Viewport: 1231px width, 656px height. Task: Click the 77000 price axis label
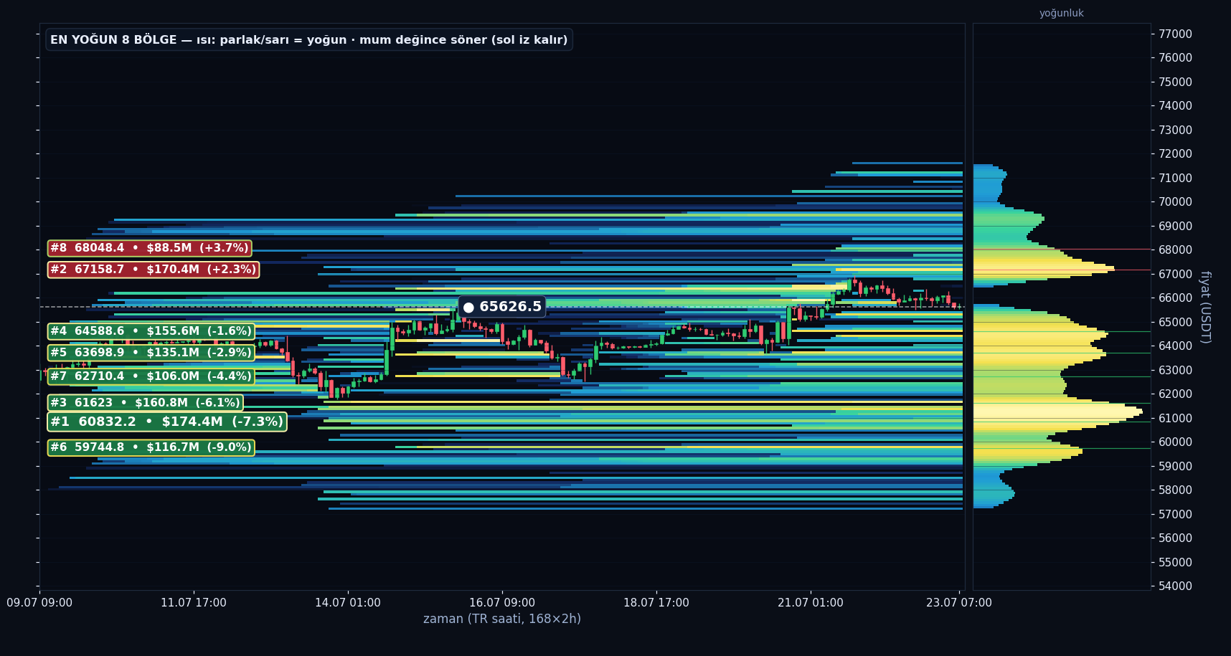[1175, 34]
